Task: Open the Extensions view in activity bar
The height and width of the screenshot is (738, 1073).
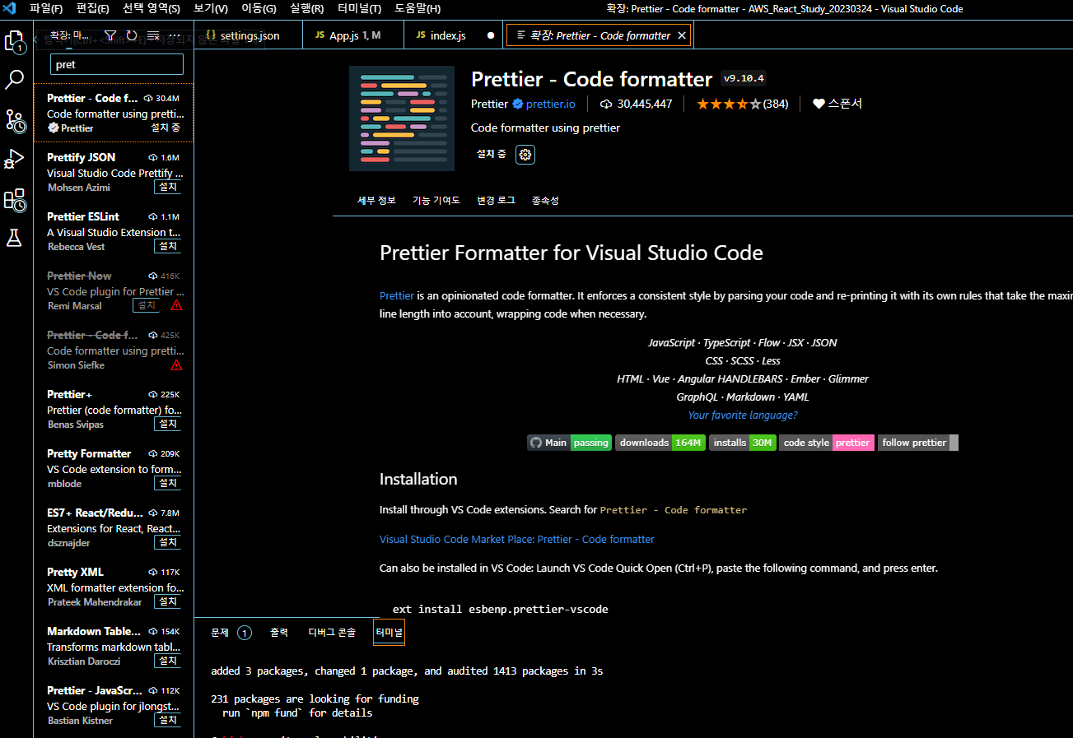Action: [x=16, y=199]
